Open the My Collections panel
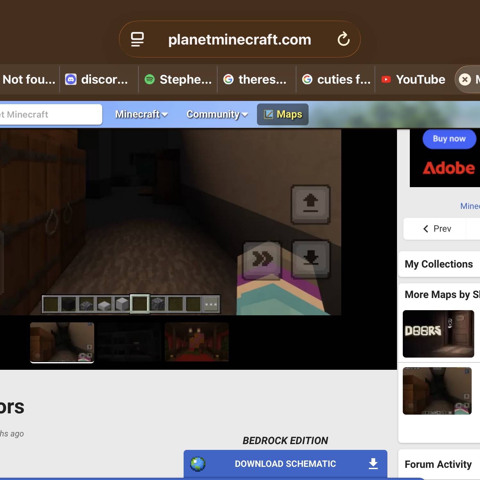 click(x=439, y=264)
